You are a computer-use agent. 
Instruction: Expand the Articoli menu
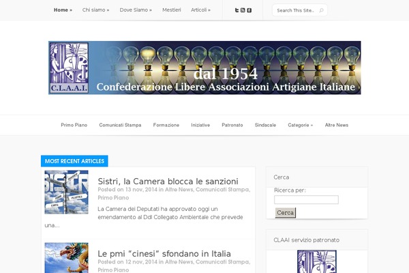tap(200, 10)
